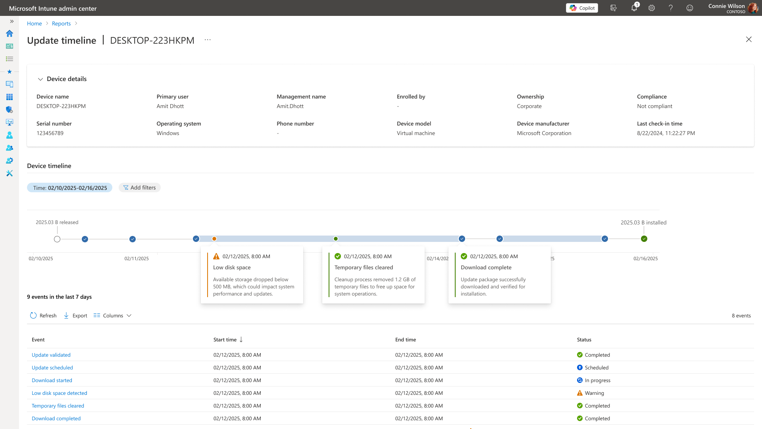This screenshot has width=762, height=429.
Task: Select the 2025.03 B released timeline marker
Action: pyautogui.click(x=57, y=239)
